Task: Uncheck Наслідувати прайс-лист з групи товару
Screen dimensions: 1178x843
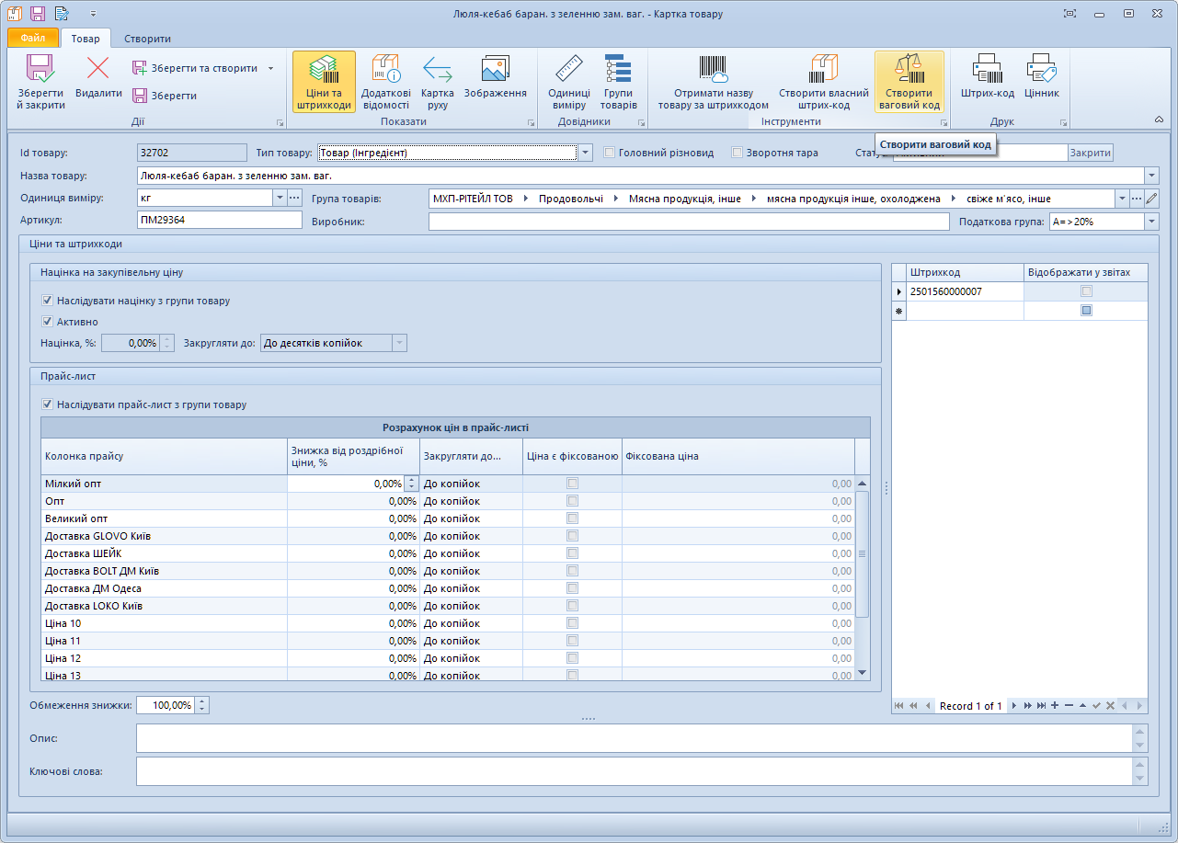Action: [48, 404]
